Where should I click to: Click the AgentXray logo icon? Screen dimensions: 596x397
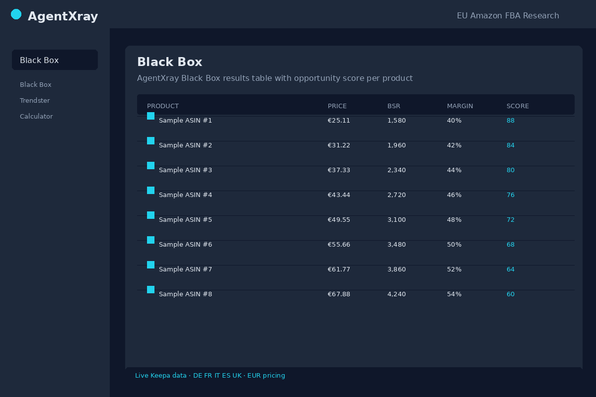tap(16, 14)
